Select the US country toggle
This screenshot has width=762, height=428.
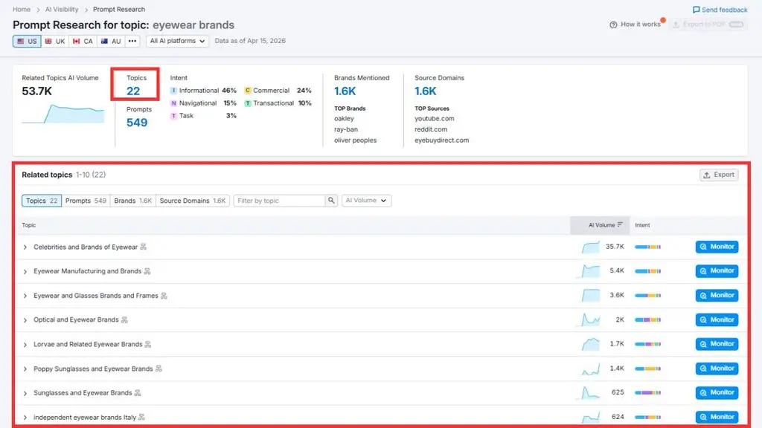[27, 42]
